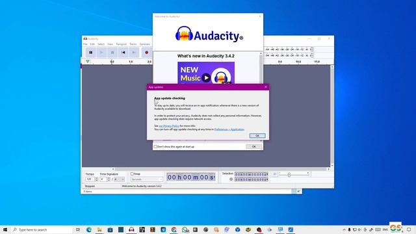Image resolution: width=416 pixels, height=234 pixels.
Task: Click the Tempo value field
Action: coord(90,179)
